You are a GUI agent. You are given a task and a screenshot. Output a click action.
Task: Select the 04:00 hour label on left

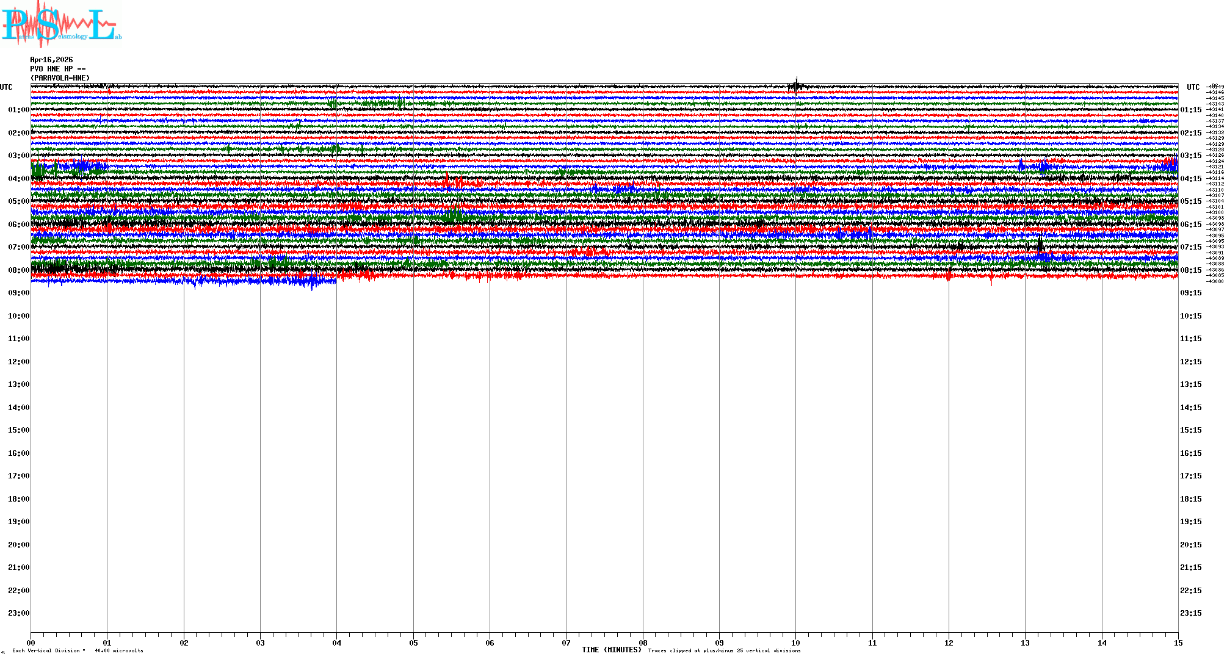pyautogui.click(x=18, y=179)
